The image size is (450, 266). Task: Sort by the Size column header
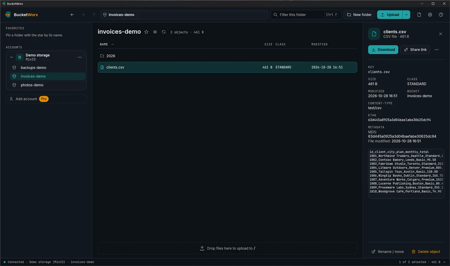(268, 44)
